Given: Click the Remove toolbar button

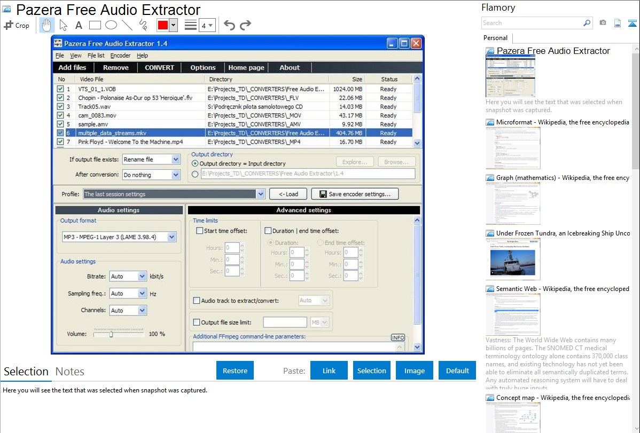Looking at the screenshot, I should point(115,68).
